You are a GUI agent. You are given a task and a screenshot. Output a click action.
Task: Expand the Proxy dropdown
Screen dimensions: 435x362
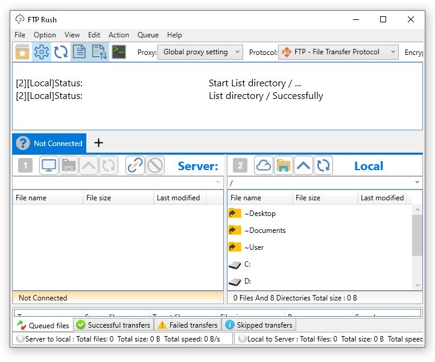pos(200,52)
